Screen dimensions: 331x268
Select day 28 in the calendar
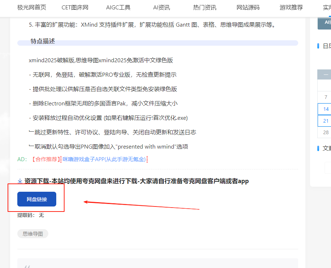[326, 132]
